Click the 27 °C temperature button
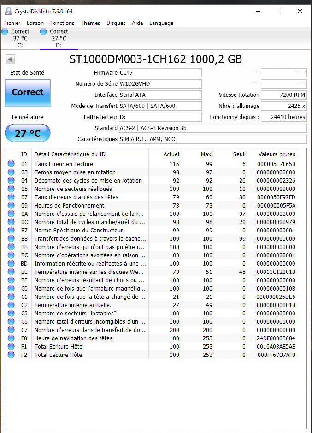312x433 pixels. (28, 133)
